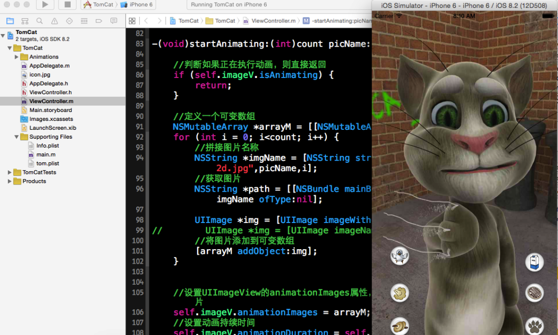
Task: Show the Project navigator folder icon
Action: pyautogui.click(x=10, y=21)
